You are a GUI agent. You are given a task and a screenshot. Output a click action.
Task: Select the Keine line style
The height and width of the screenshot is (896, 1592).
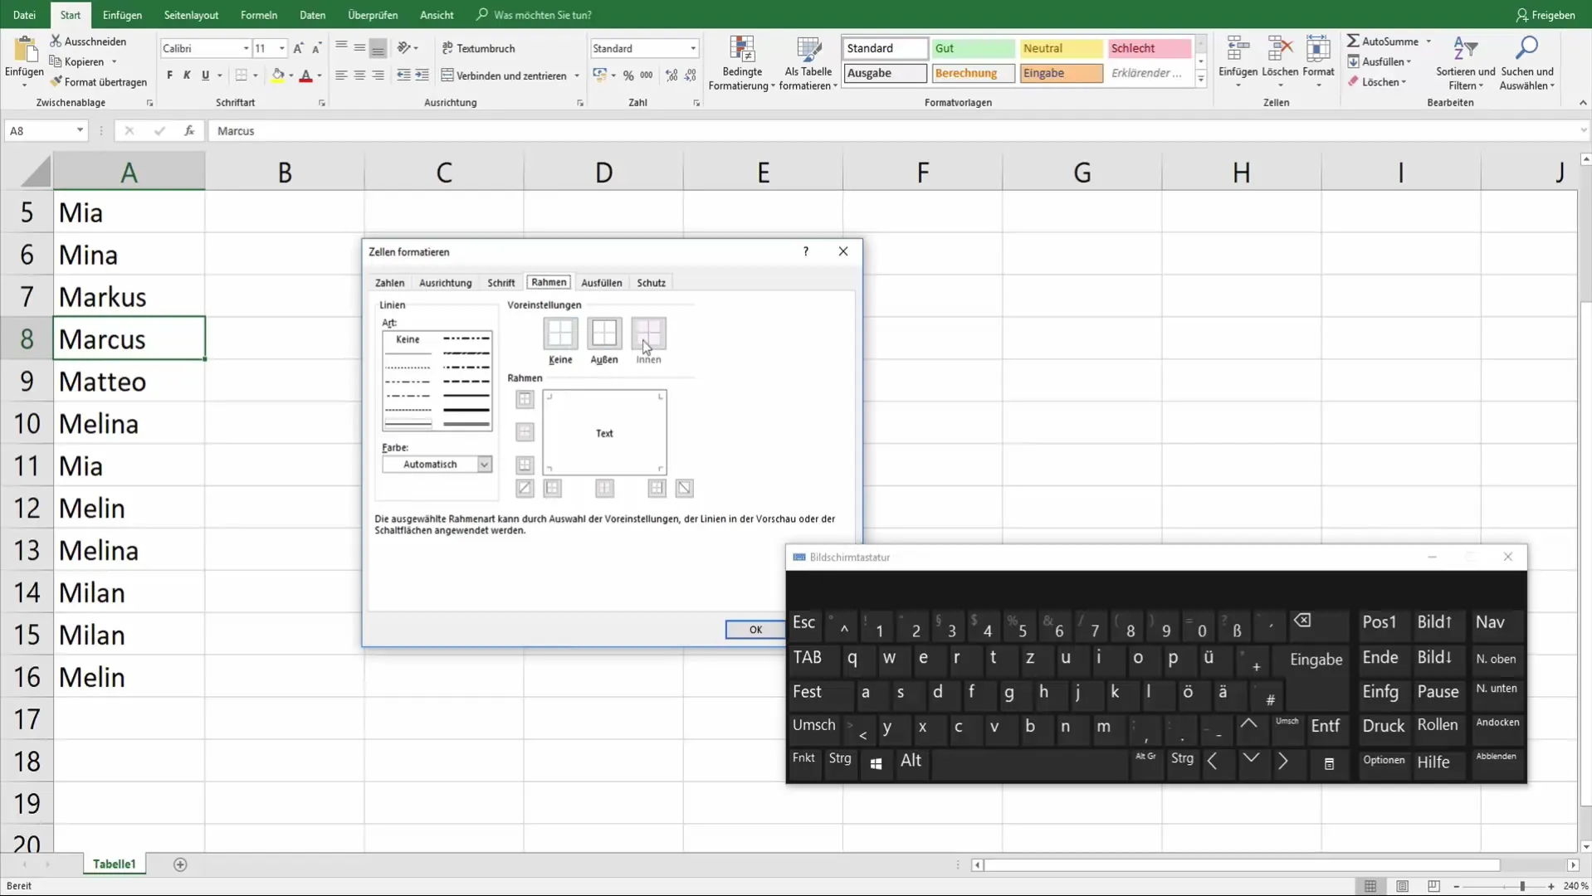[x=408, y=339]
